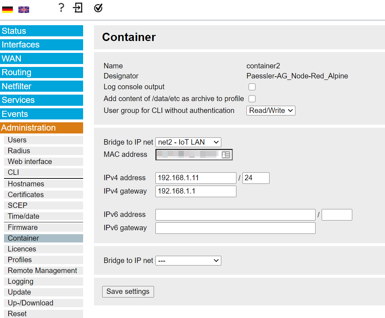Go to the Firmware page
Viewport: 385px width, 318px height.
point(23,227)
